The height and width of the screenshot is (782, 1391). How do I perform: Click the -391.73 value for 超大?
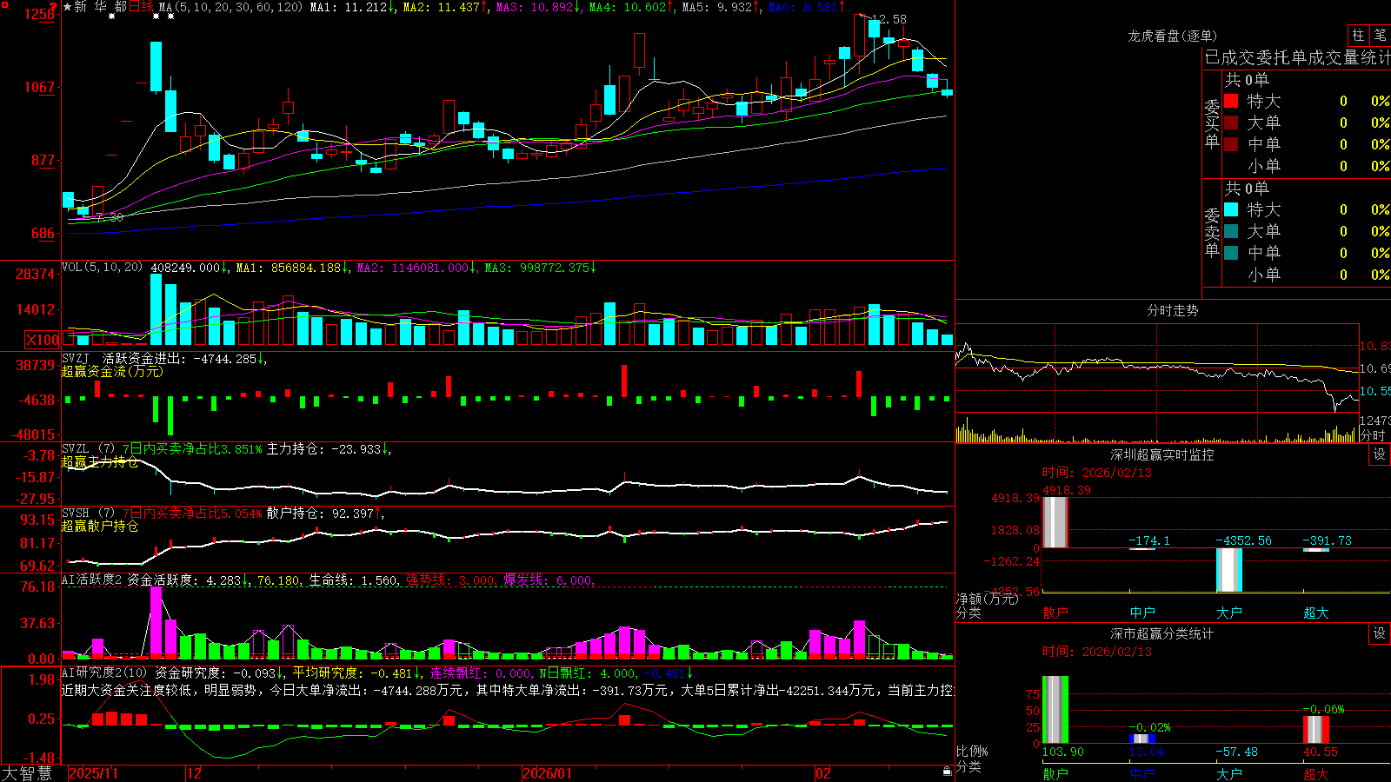1328,540
